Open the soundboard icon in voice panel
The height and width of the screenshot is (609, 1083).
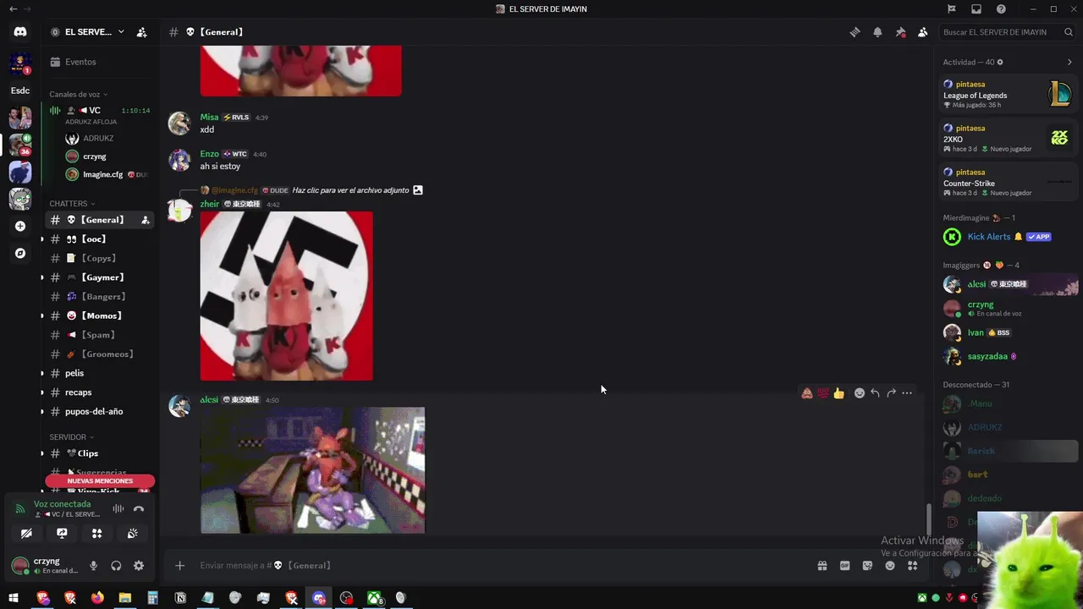(x=133, y=534)
